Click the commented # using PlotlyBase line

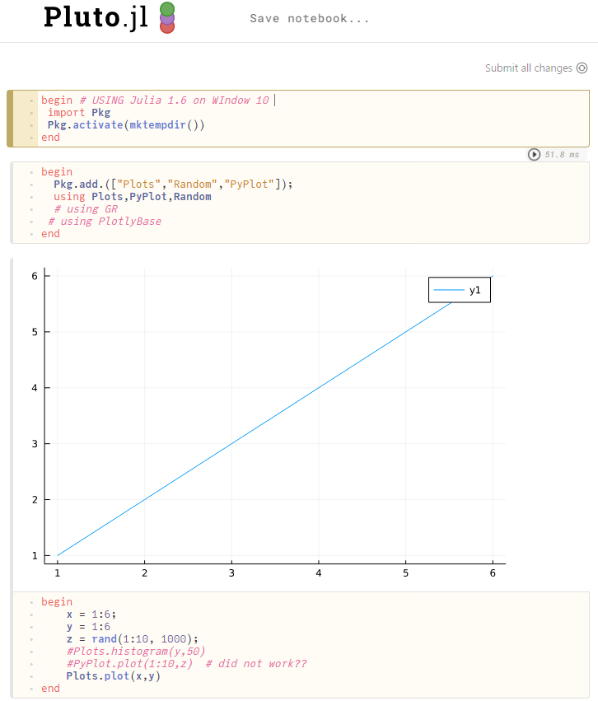click(x=105, y=222)
